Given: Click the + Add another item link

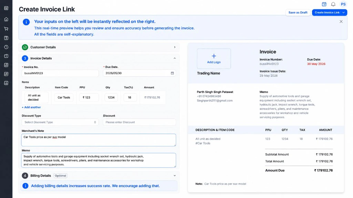Looking at the screenshot, I should coord(31,107).
